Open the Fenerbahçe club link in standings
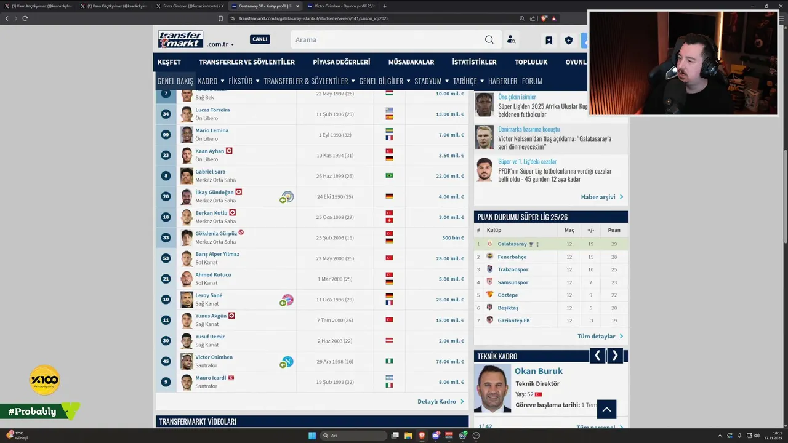The width and height of the screenshot is (788, 443). (x=512, y=257)
